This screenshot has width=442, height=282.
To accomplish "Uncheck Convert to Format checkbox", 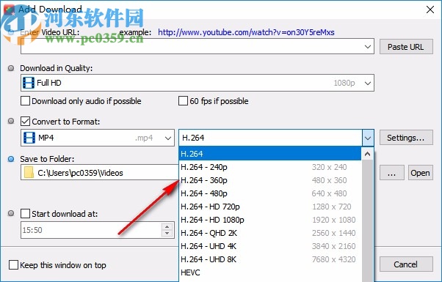I will (26, 121).
